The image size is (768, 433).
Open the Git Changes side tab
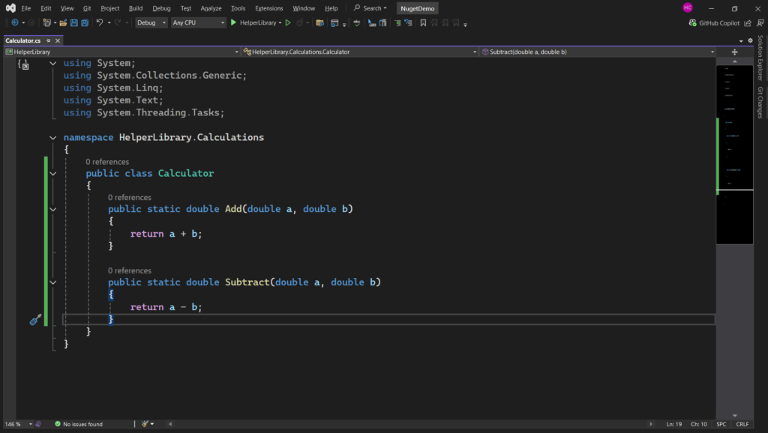760,102
